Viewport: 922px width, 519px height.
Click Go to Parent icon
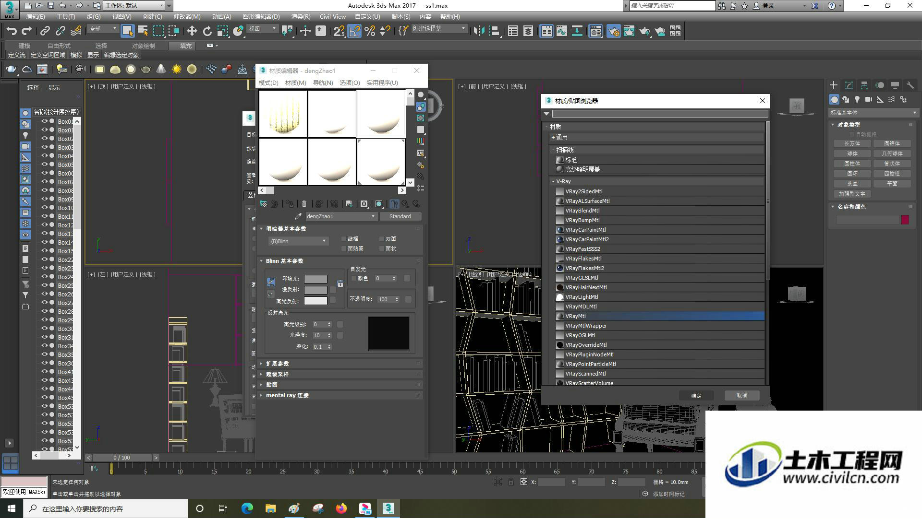(406, 204)
